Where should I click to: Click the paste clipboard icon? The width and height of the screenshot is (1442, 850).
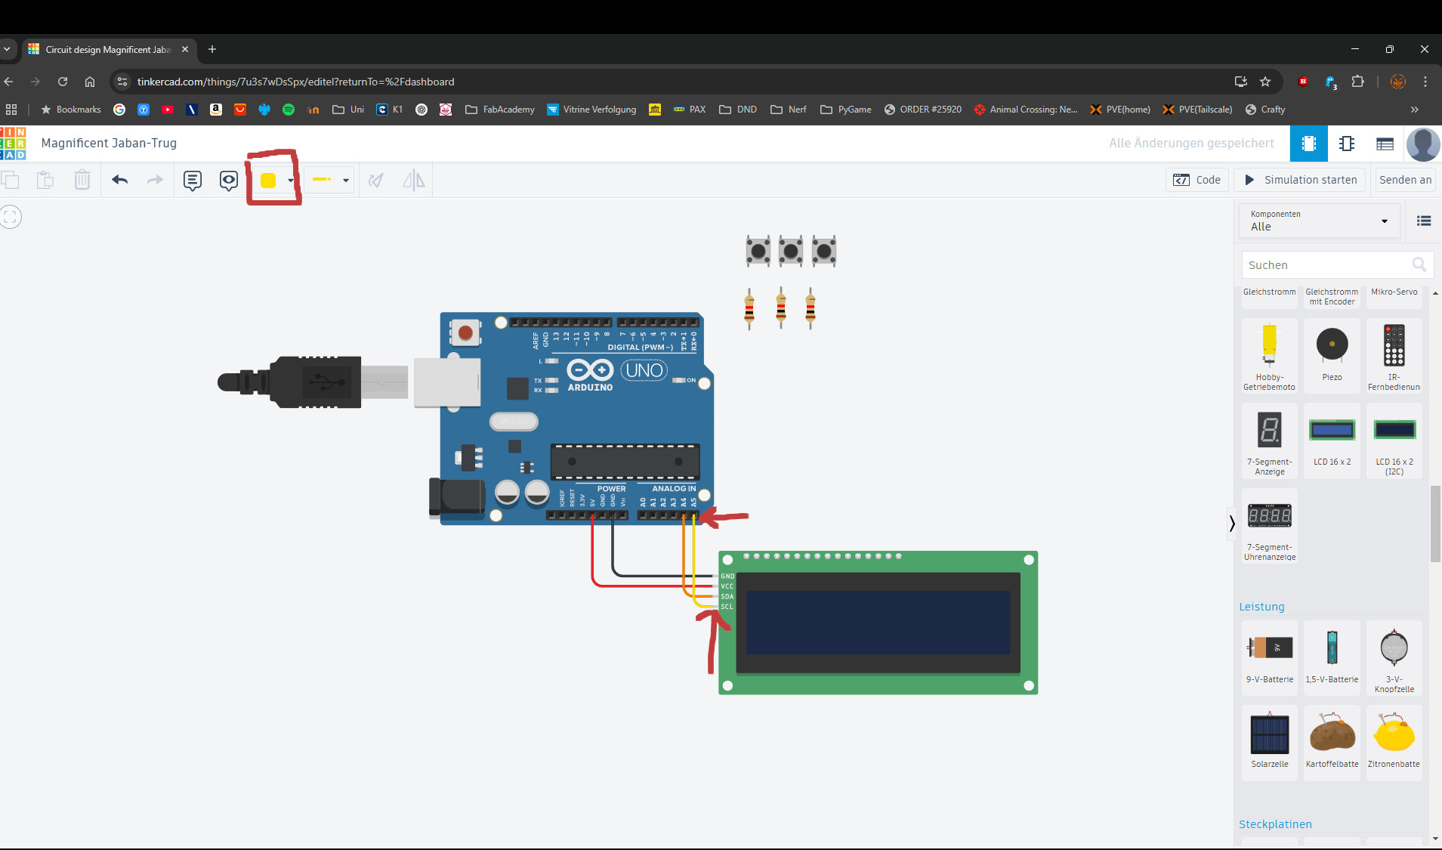45,180
